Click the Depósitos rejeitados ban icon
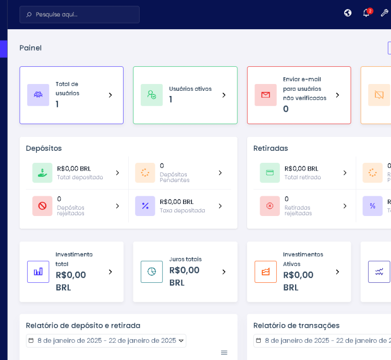Screen dimensions: 391x360 (x=42, y=206)
